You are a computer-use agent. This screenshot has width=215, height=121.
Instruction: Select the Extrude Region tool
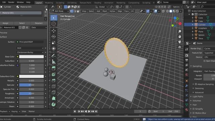click(54, 68)
